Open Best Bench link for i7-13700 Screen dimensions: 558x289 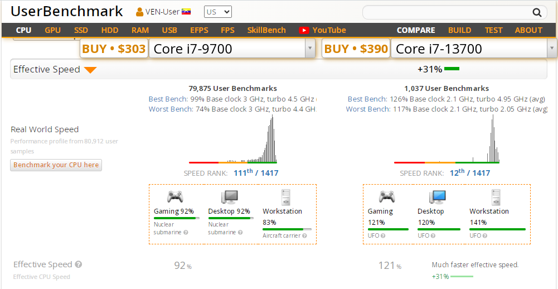coord(367,99)
